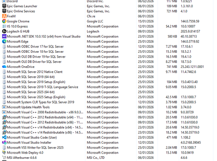Select Microsoft OLE DB Driver for SQL Server
217x161 pixels.
click(x=34, y=61)
